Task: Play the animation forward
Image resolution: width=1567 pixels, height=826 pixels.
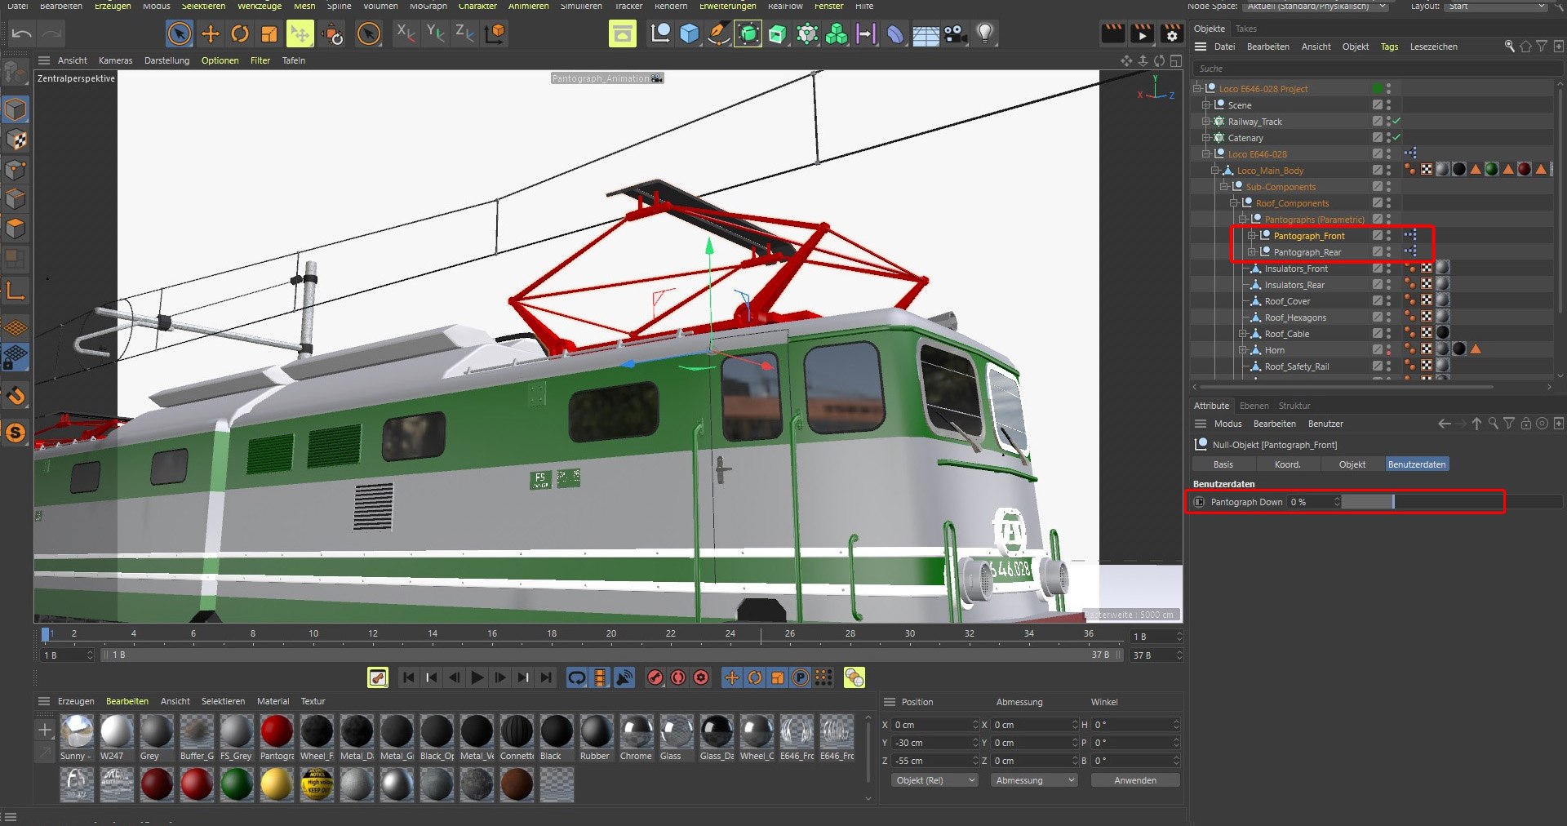Action: click(477, 677)
